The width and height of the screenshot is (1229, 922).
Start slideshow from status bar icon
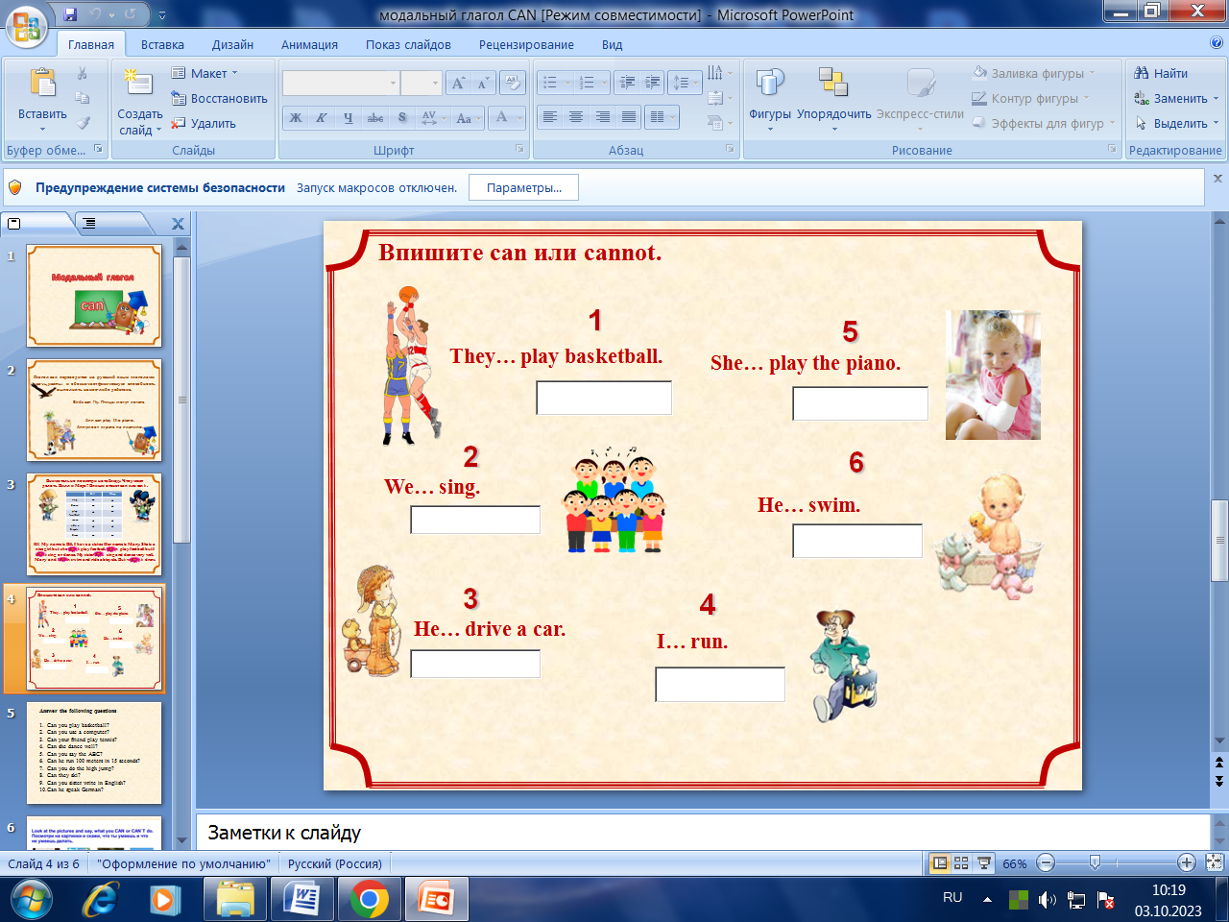point(984,863)
